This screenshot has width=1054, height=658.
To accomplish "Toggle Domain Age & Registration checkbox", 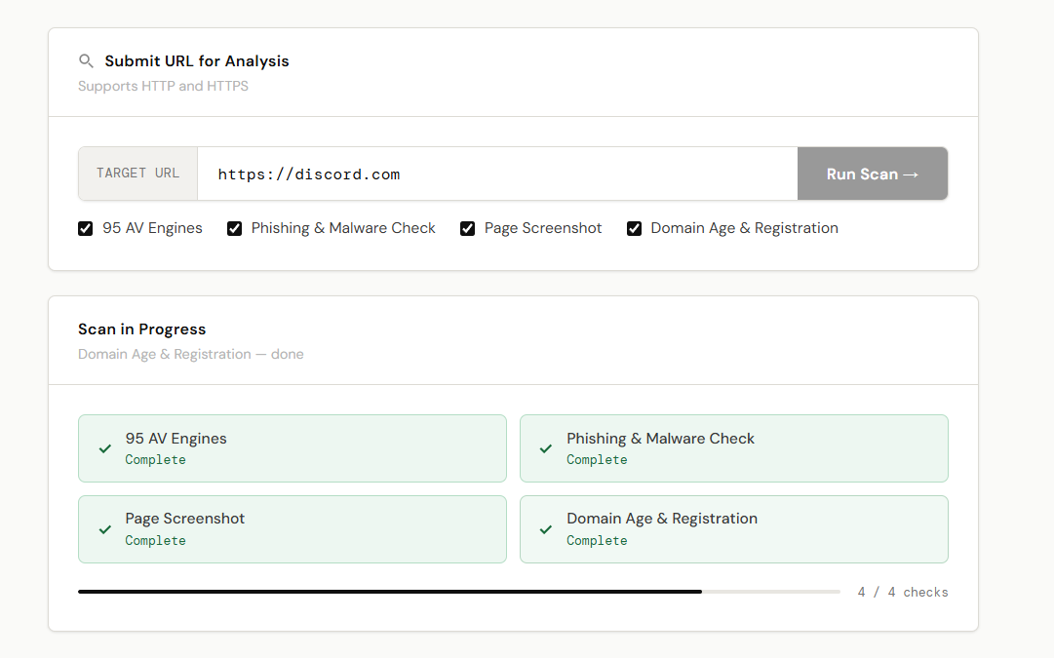I will [635, 229].
